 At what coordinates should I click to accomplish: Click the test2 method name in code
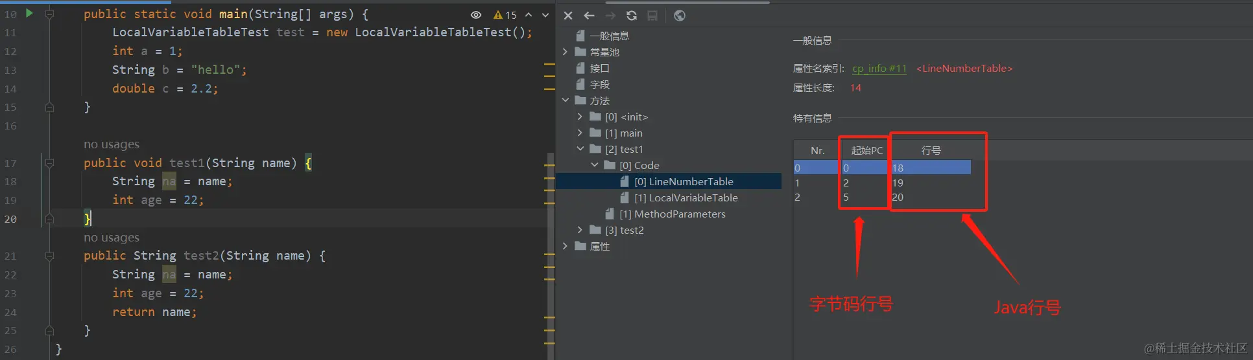(x=201, y=255)
